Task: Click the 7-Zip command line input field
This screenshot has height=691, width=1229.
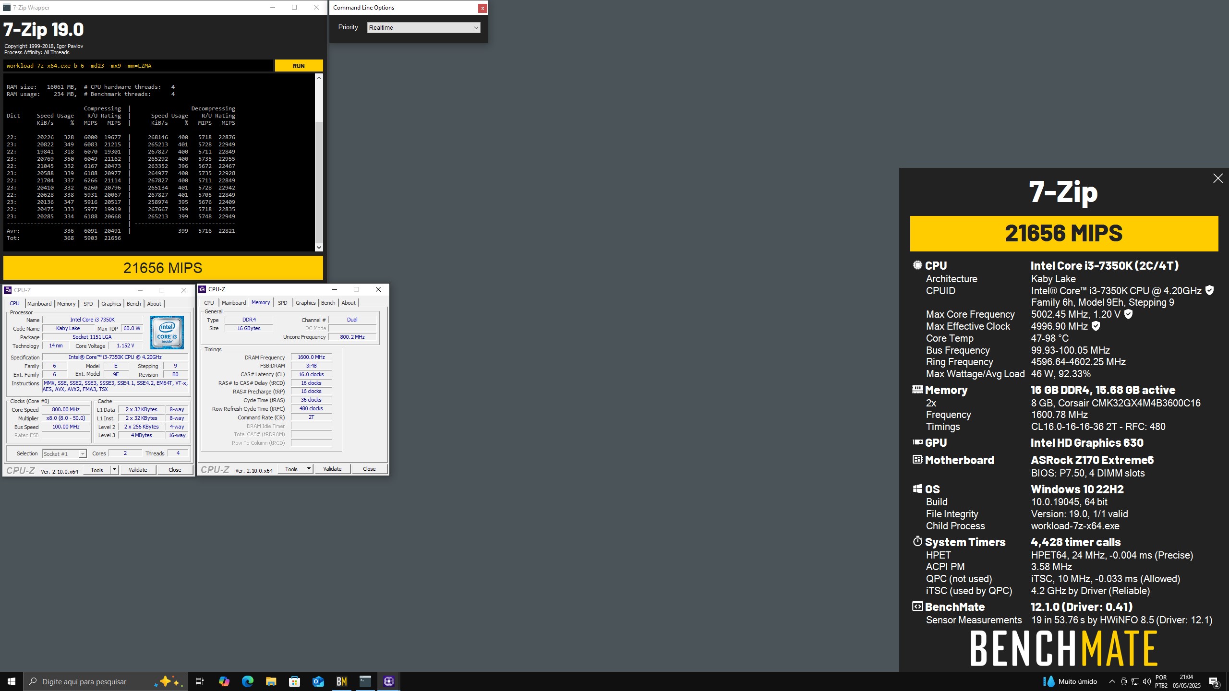Action: [138, 66]
